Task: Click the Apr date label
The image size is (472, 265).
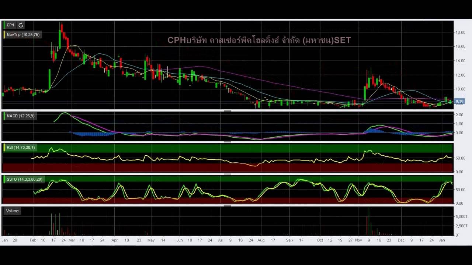Action: click(x=115, y=240)
